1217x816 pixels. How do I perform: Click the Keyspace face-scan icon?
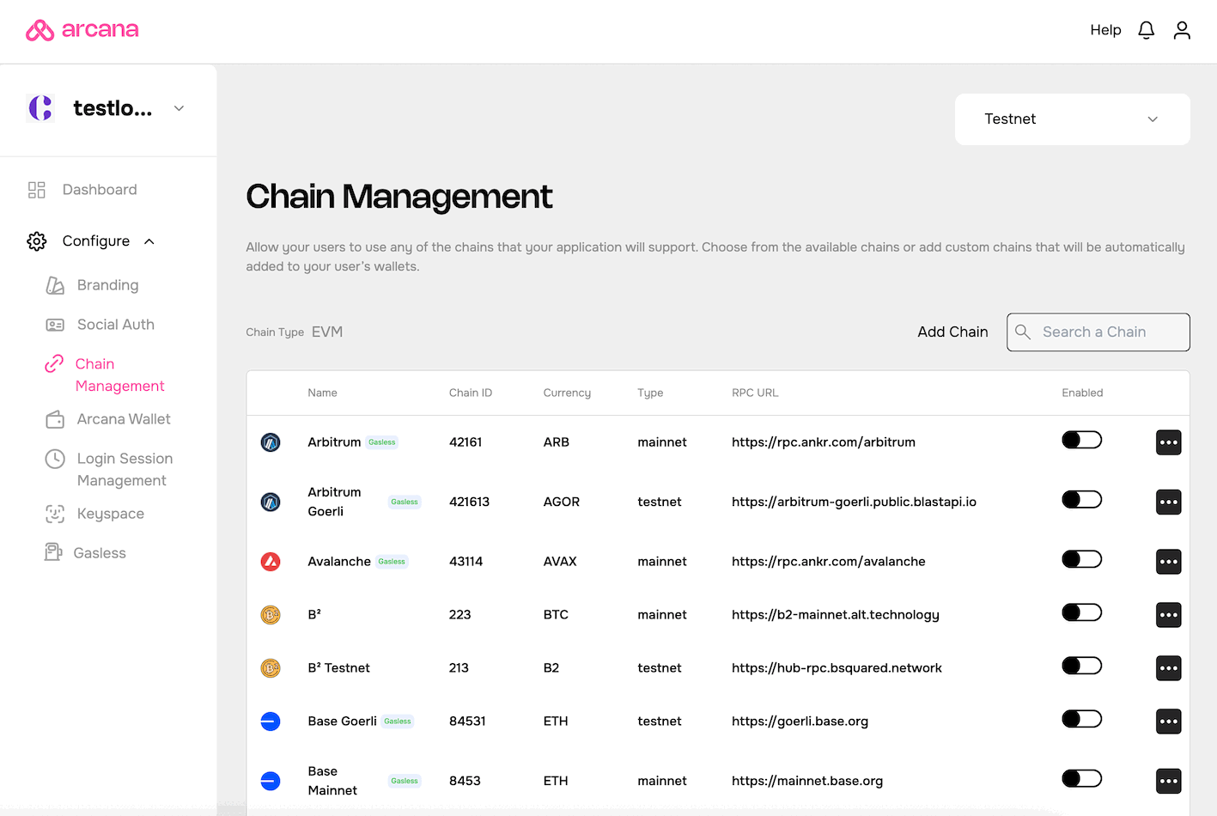(55, 514)
